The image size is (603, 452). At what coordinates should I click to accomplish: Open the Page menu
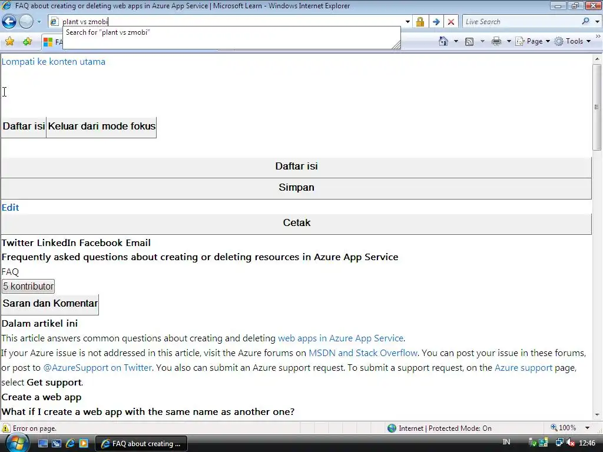[x=532, y=41]
